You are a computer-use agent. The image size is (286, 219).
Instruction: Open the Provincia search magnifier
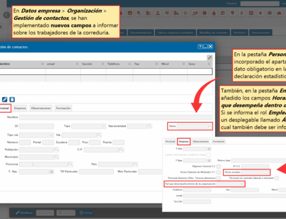(71, 164)
